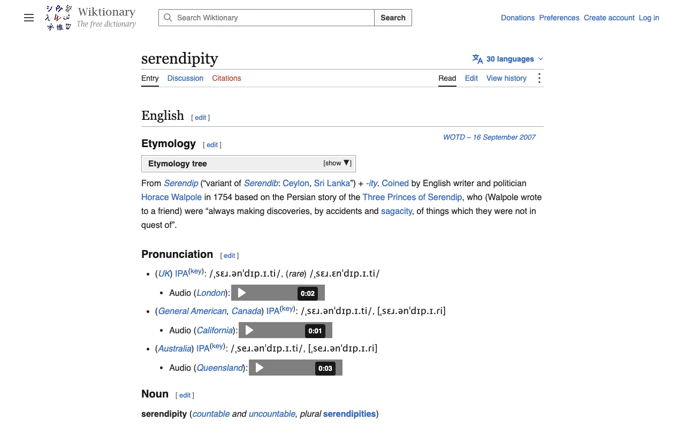Click the Wiktionary logo image
The image size is (685, 428).
point(90,18)
